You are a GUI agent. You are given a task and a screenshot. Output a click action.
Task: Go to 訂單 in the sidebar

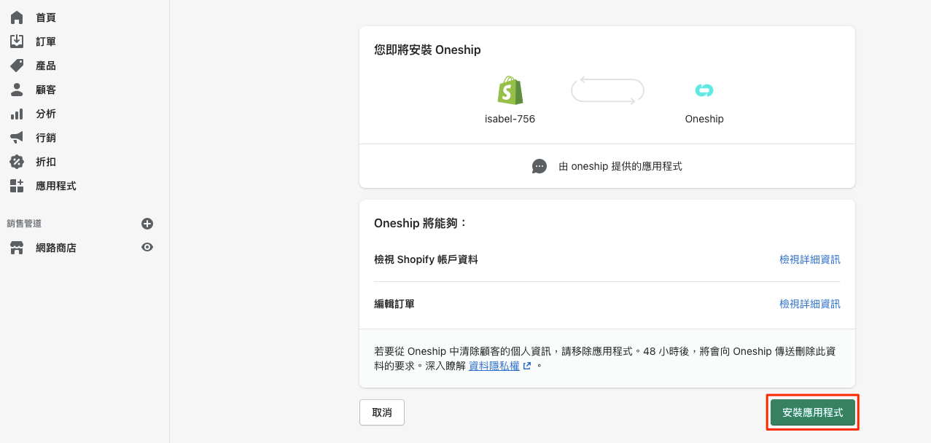(x=46, y=42)
